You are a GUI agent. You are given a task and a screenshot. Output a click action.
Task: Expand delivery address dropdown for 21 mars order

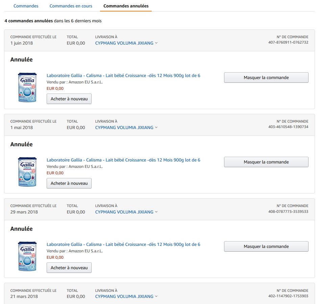point(156,296)
